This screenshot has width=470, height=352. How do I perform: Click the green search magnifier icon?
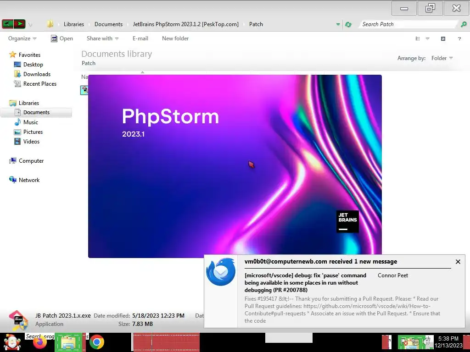pos(464,24)
